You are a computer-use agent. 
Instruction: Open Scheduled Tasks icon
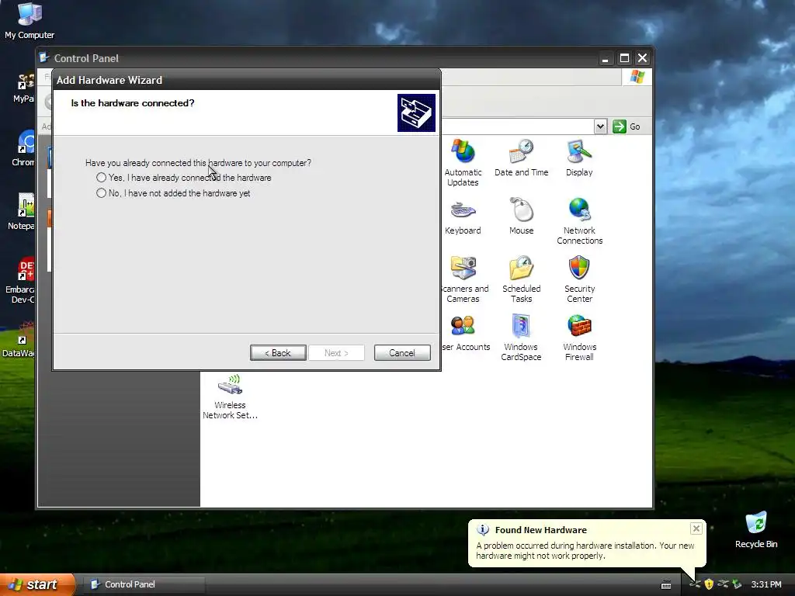coord(521,279)
